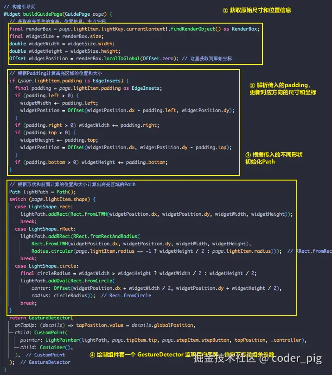Click 'if (padding.bottom > 0) widgetHeight += padding.bottom;'
The width and height of the screenshot is (332, 375).
[91, 162]
